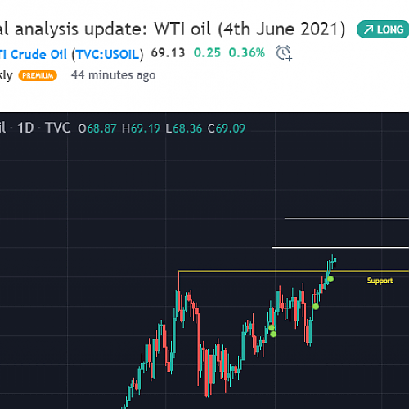
Task: Click the latest candlestick on the chart
Action: point(335,263)
